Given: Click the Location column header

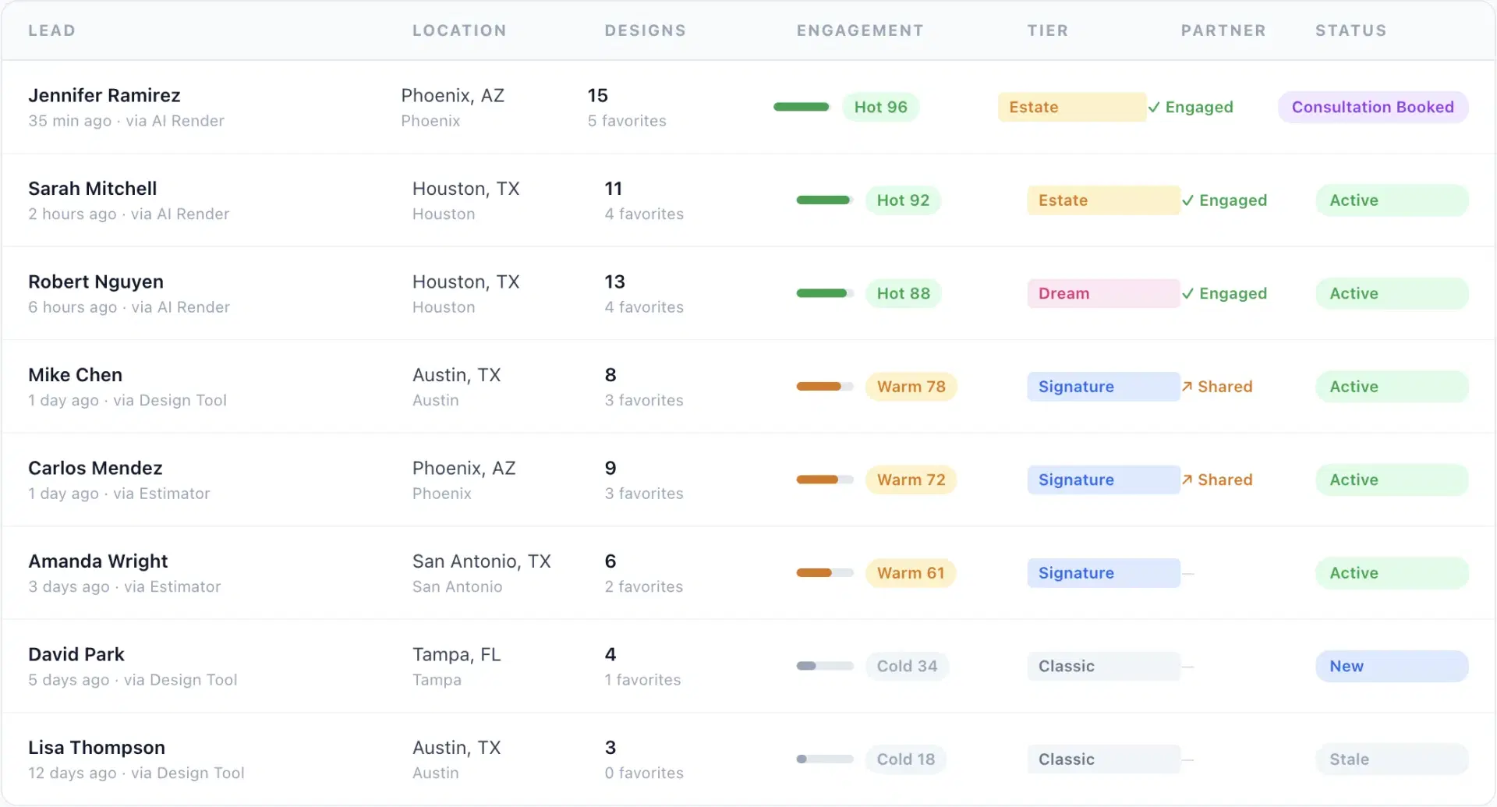Looking at the screenshot, I should [x=459, y=30].
